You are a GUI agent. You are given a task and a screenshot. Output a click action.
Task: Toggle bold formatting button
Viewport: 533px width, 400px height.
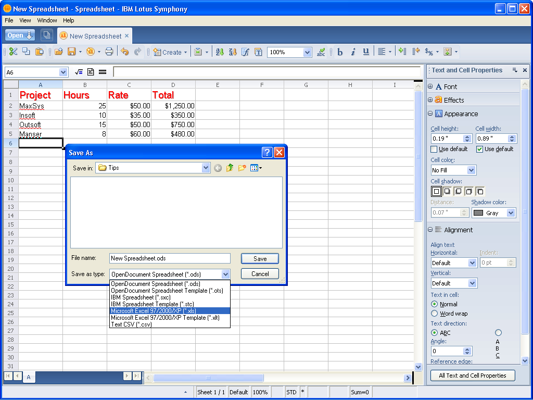coord(340,52)
